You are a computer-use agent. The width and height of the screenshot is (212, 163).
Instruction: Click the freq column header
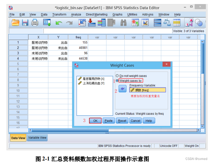pos(78,37)
